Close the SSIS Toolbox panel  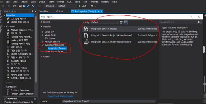click(36, 11)
